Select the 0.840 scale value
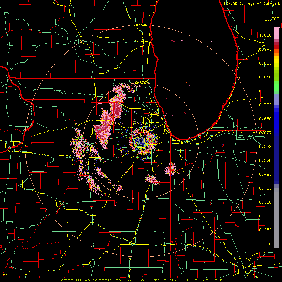Screen dimensions: 282x282 point(265,77)
